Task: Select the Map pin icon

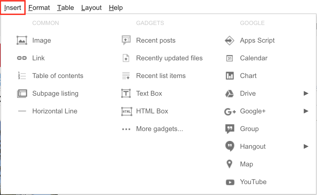Action: pos(229,164)
